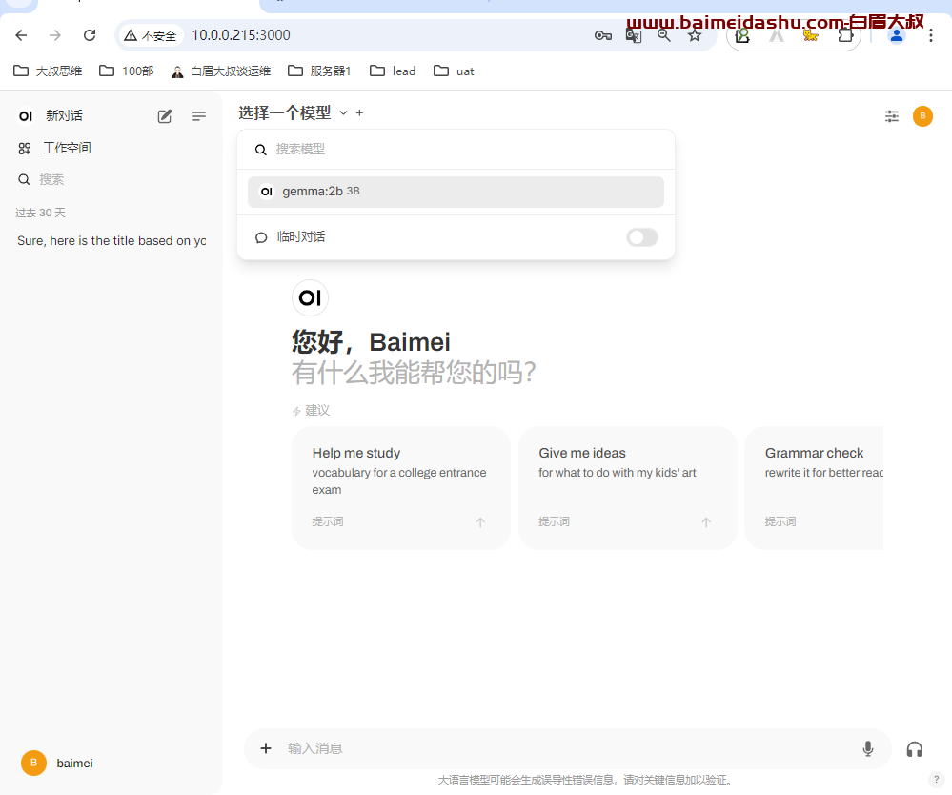This screenshot has width=952, height=795.
Task: Click the arrow on Give me ideas card
Action: (x=706, y=522)
